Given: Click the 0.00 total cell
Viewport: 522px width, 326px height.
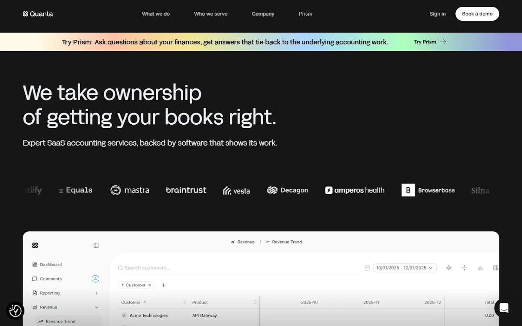Looking at the screenshot, I should coord(489,316).
